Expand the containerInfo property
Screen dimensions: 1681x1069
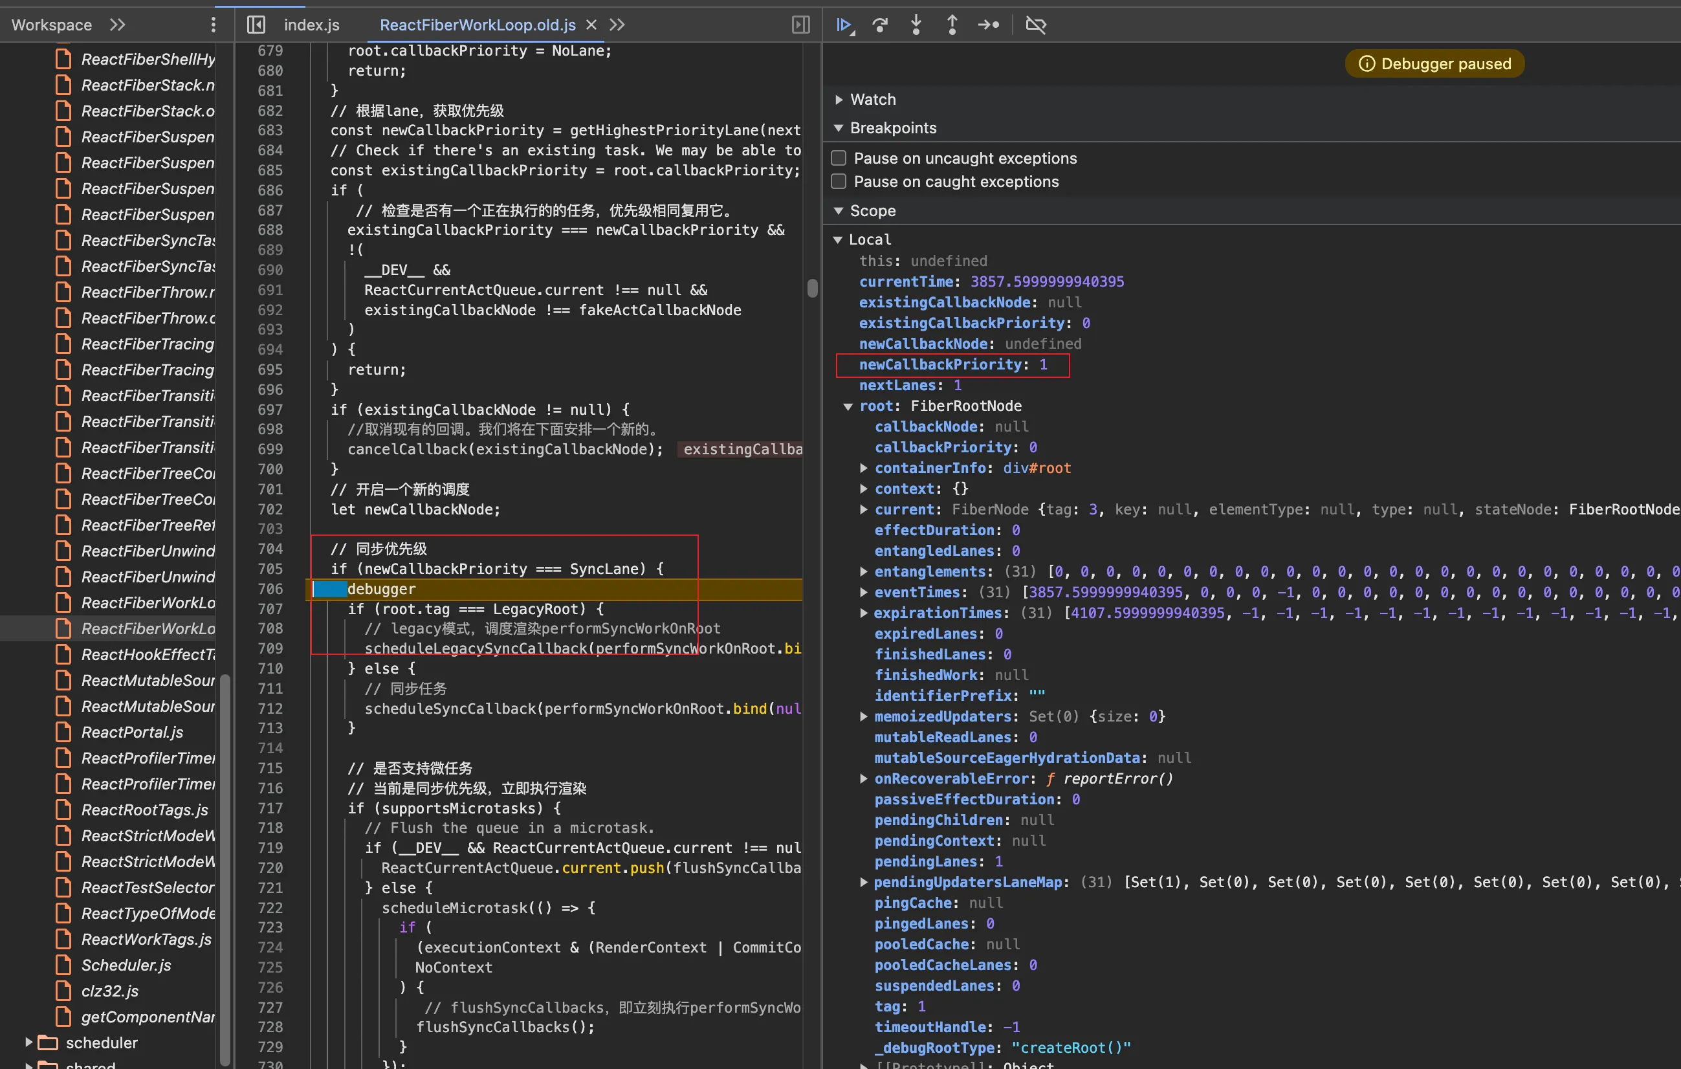(864, 468)
